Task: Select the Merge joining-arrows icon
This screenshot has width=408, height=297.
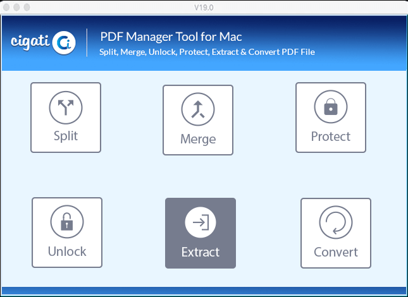Action: click(198, 109)
